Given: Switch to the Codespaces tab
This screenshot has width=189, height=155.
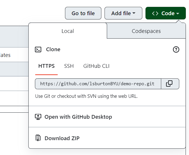Looking at the screenshot, I should point(146,31).
